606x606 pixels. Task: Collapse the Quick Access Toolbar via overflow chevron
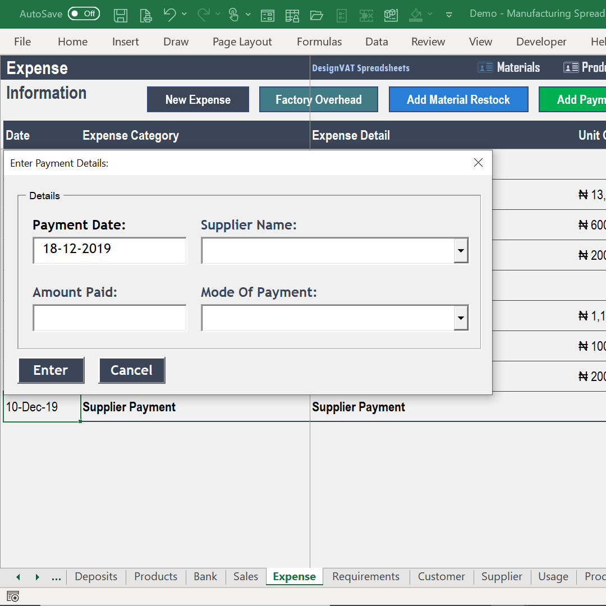[x=448, y=15]
